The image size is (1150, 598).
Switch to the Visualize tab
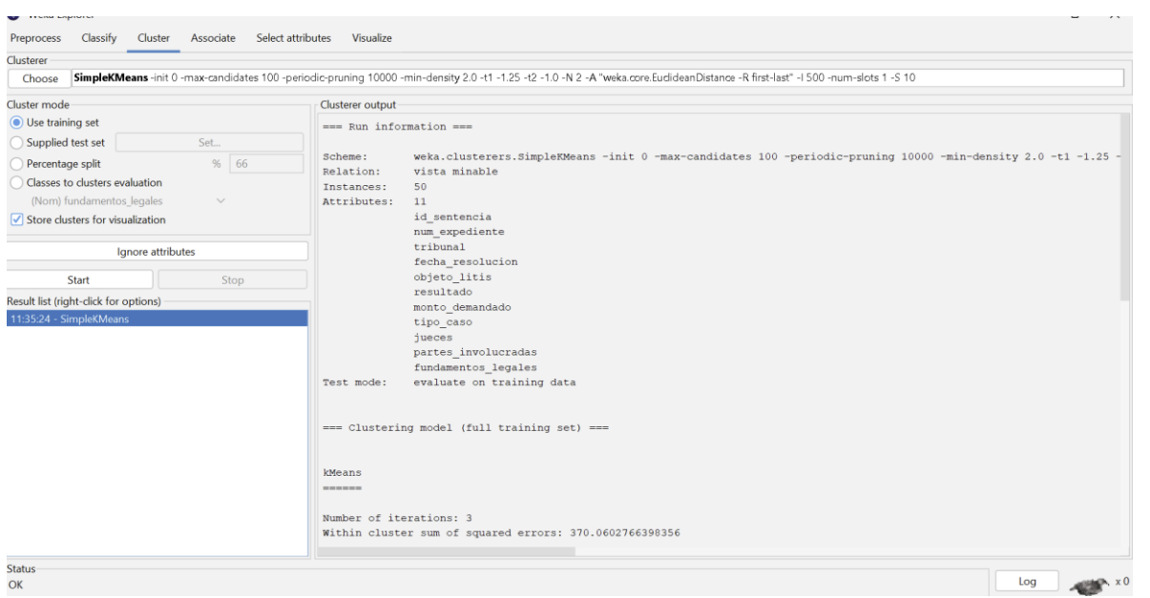pyautogui.click(x=372, y=38)
